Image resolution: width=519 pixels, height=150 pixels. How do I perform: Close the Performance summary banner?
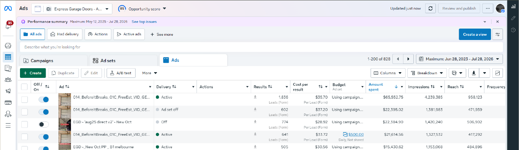[x=498, y=21]
